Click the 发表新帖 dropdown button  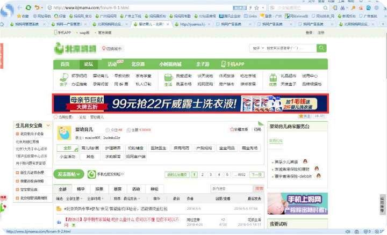(69, 174)
